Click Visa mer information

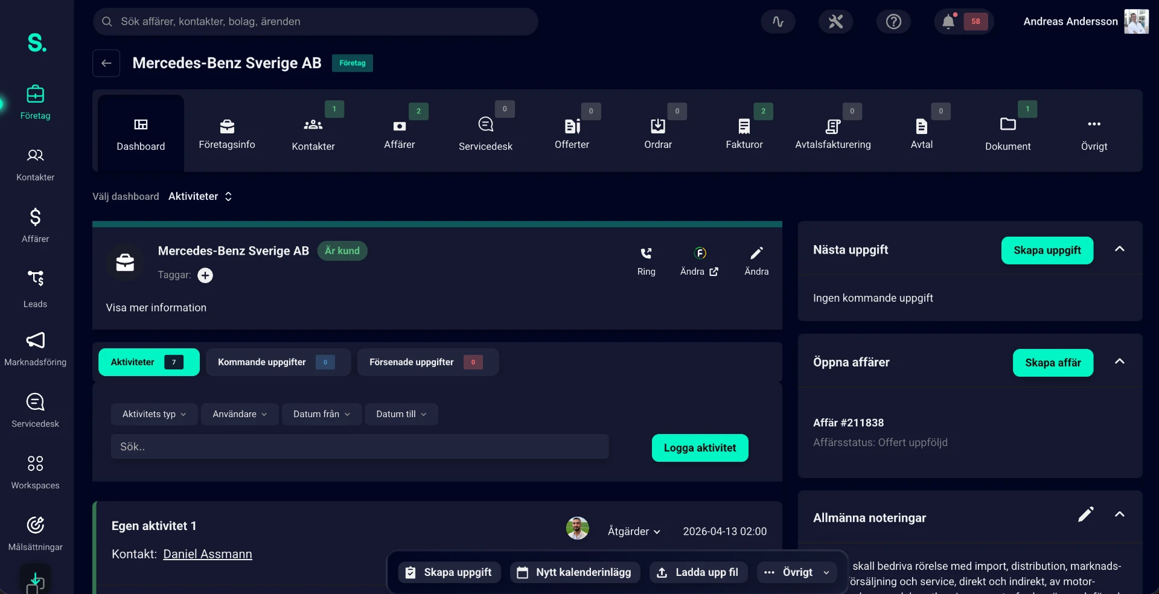tap(156, 308)
